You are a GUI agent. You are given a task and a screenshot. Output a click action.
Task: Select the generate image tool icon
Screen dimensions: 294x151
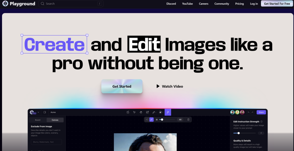(147, 112)
